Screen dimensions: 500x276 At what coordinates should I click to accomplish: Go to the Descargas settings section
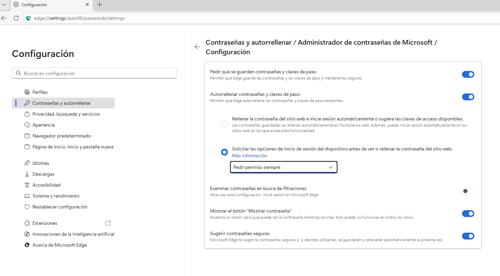(63, 174)
